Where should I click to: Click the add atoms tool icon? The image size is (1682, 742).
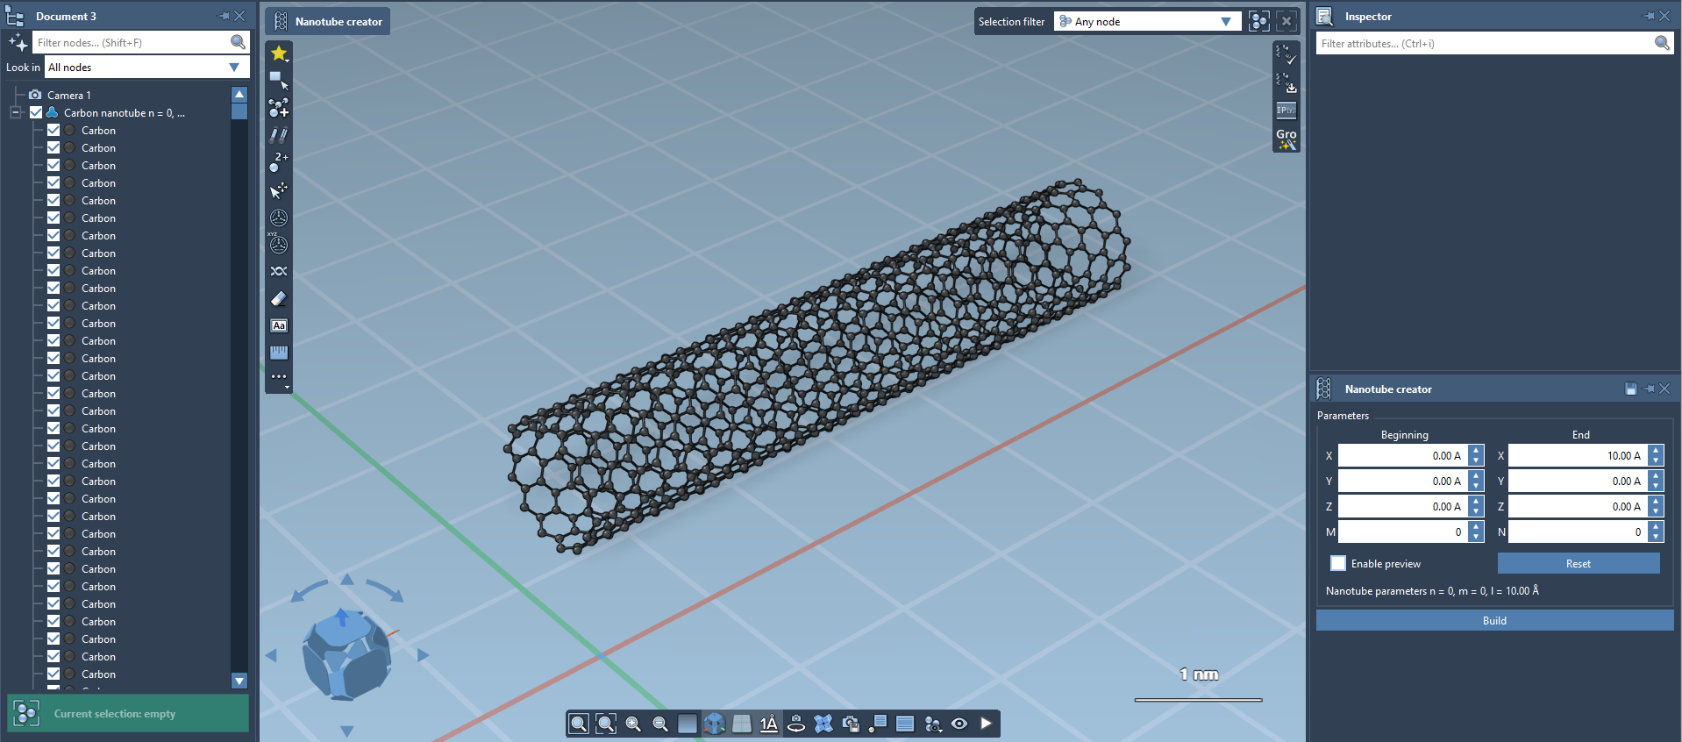tap(279, 108)
